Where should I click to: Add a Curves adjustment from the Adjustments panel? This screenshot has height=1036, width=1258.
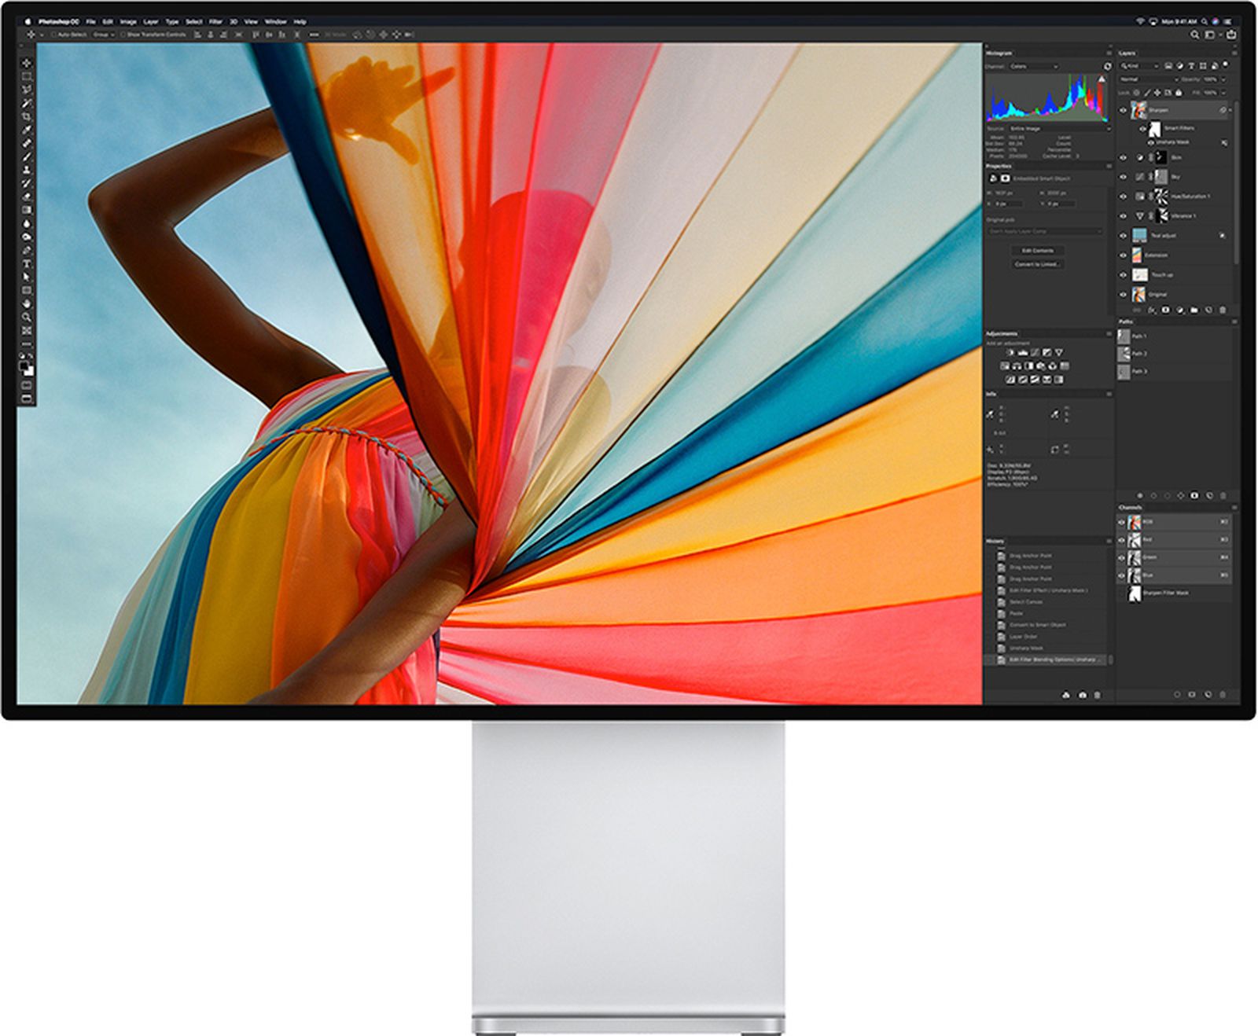click(x=1035, y=353)
